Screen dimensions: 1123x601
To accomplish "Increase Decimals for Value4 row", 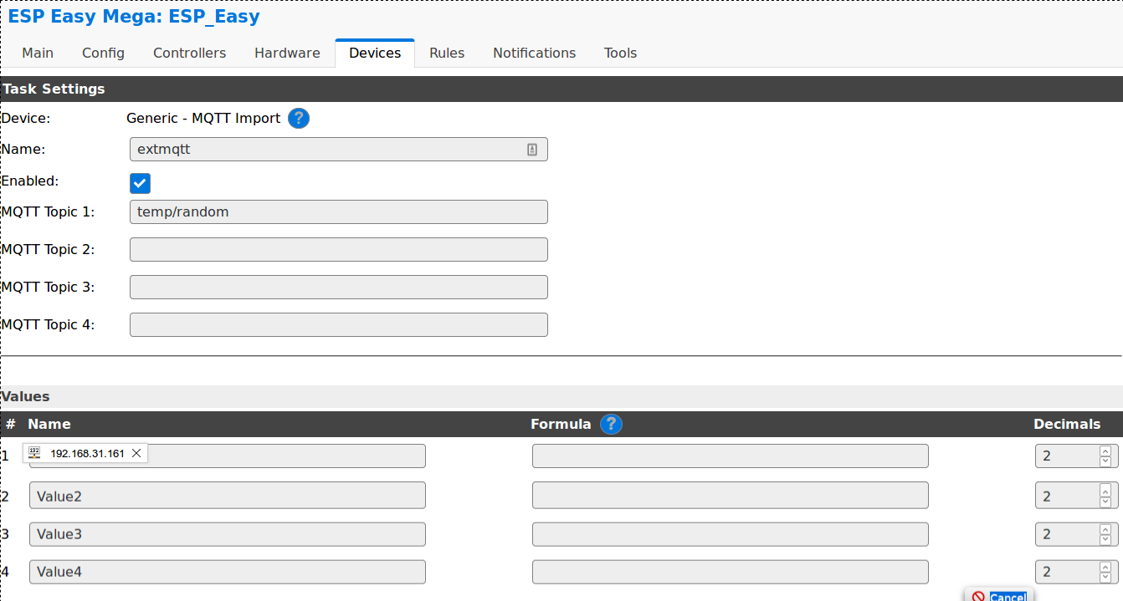I will (x=1105, y=567).
